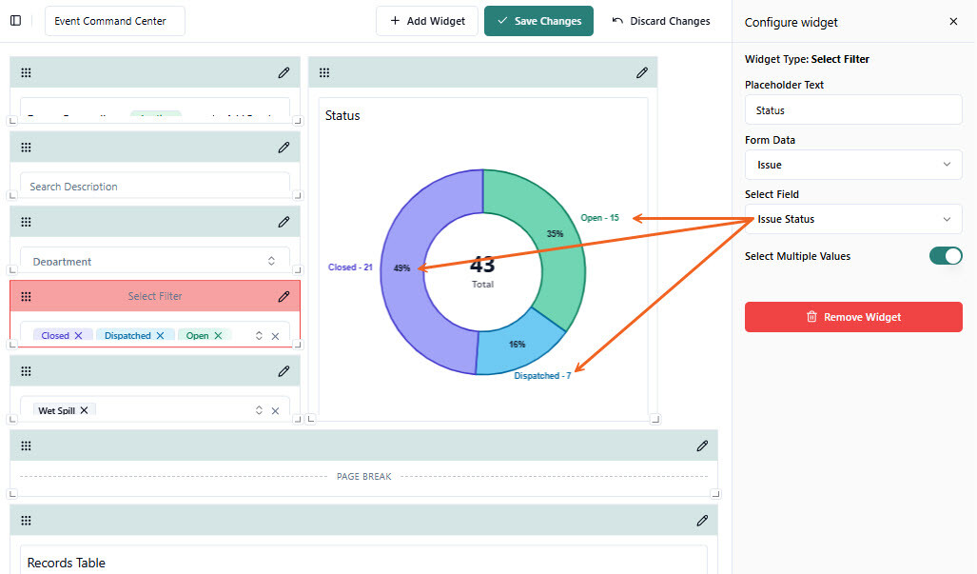Close the Configure widget panel
Image resolution: width=977 pixels, height=574 pixels.
953,22
